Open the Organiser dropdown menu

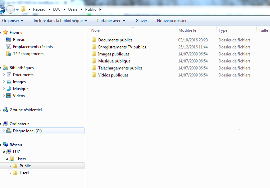(13, 21)
